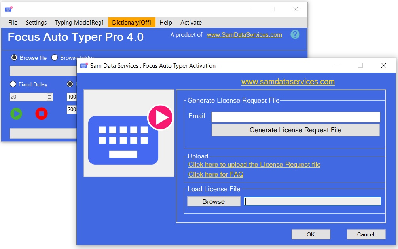Click the Activation dialog title bar keyboard icon
The height and width of the screenshot is (249, 398).
[84, 66]
